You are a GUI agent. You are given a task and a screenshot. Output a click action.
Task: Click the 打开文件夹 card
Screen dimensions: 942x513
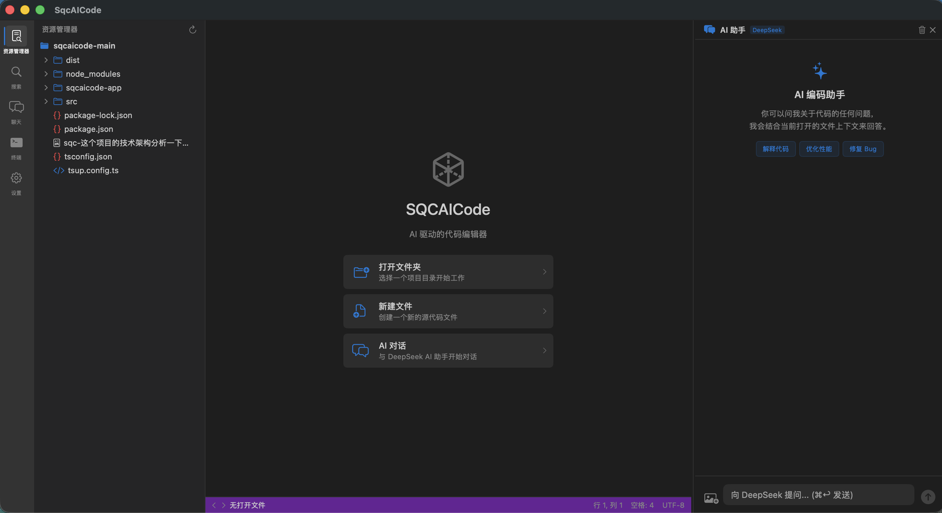coord(448,272)
